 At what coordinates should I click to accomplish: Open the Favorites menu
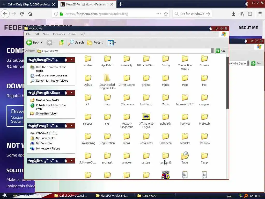pyautogui.click(x=59, y=34)
